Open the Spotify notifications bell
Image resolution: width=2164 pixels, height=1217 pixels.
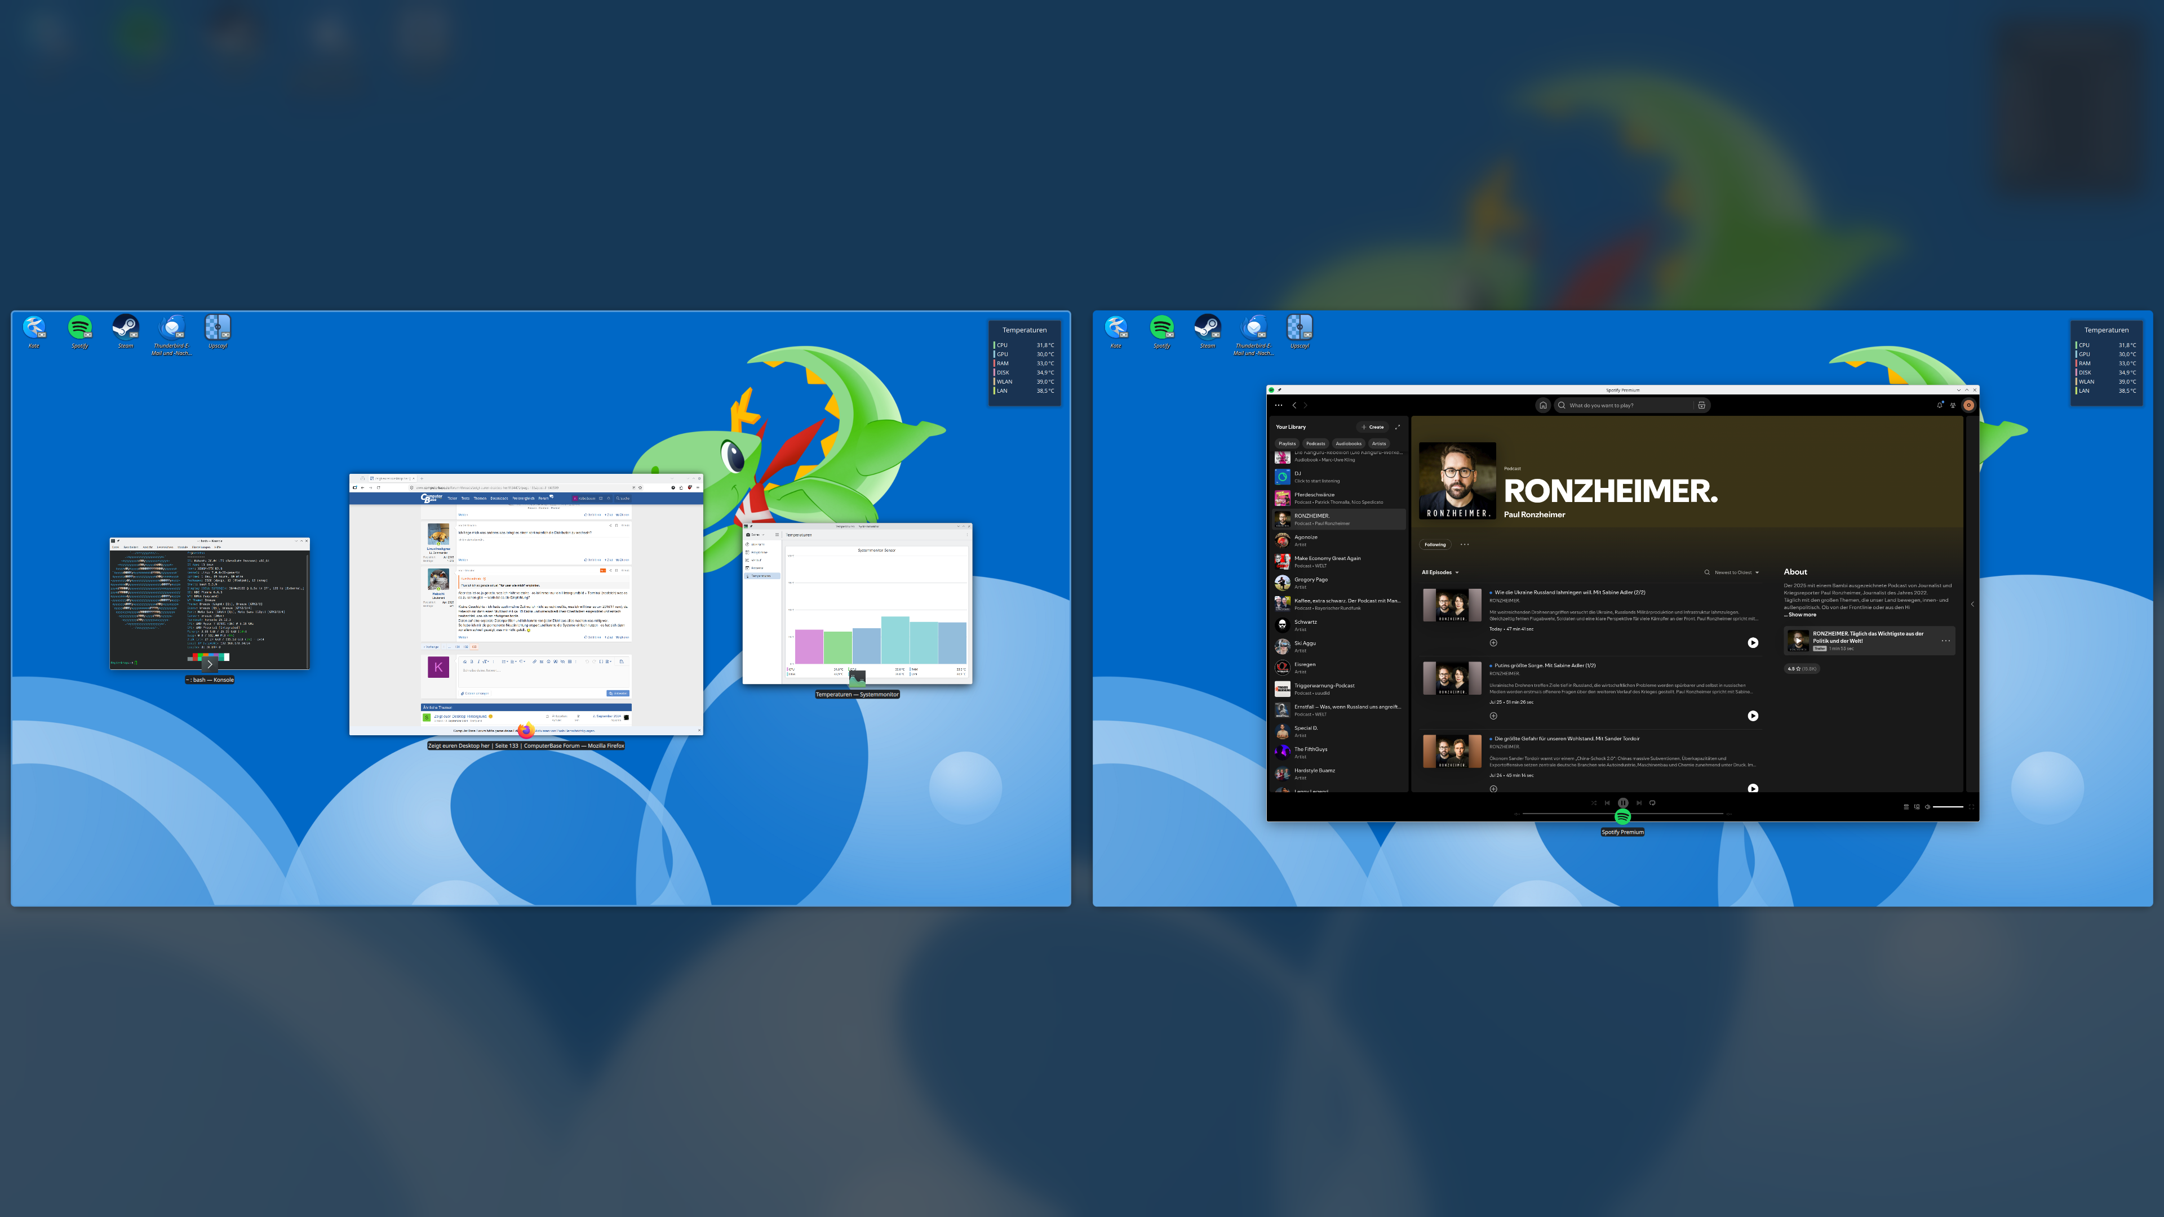(1940, 405)
